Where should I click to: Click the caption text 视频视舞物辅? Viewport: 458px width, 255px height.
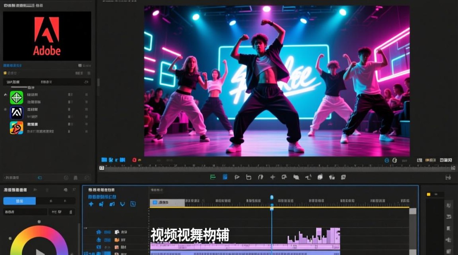(x=190, y=235)
